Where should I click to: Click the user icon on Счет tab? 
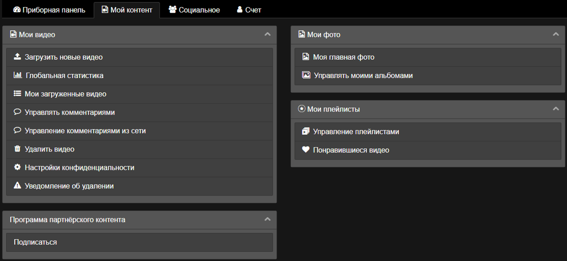[239, 10]
